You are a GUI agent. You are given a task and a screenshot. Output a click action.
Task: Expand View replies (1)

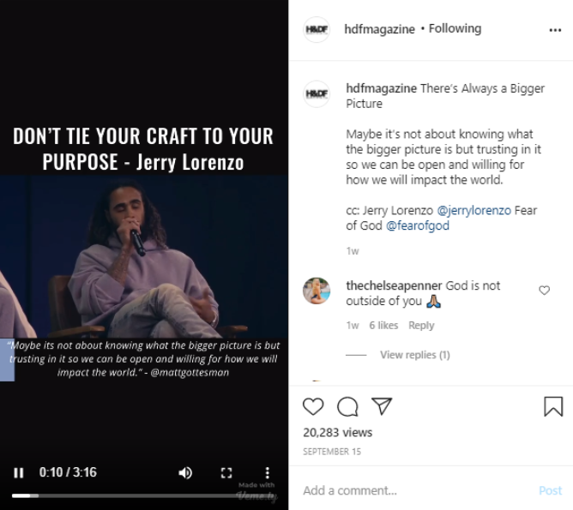pyautogui.click(x=414, y=355)
